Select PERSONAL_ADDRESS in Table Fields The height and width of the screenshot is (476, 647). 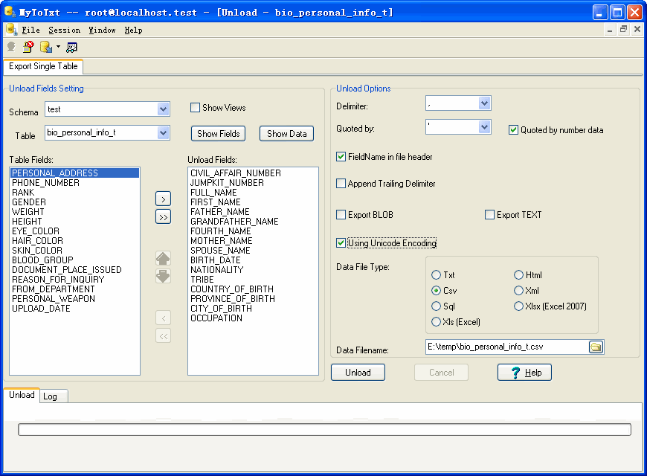pos(74,173)
